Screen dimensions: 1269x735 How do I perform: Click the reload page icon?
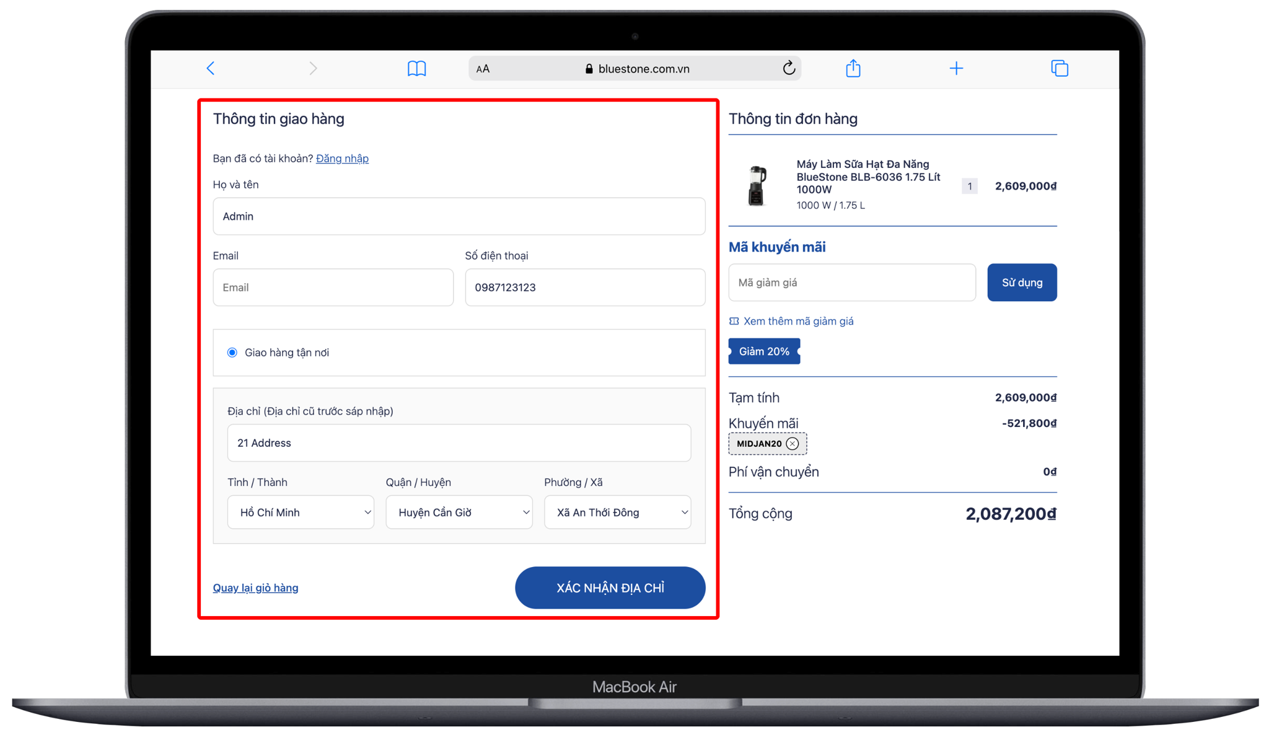tap(788, 68)
